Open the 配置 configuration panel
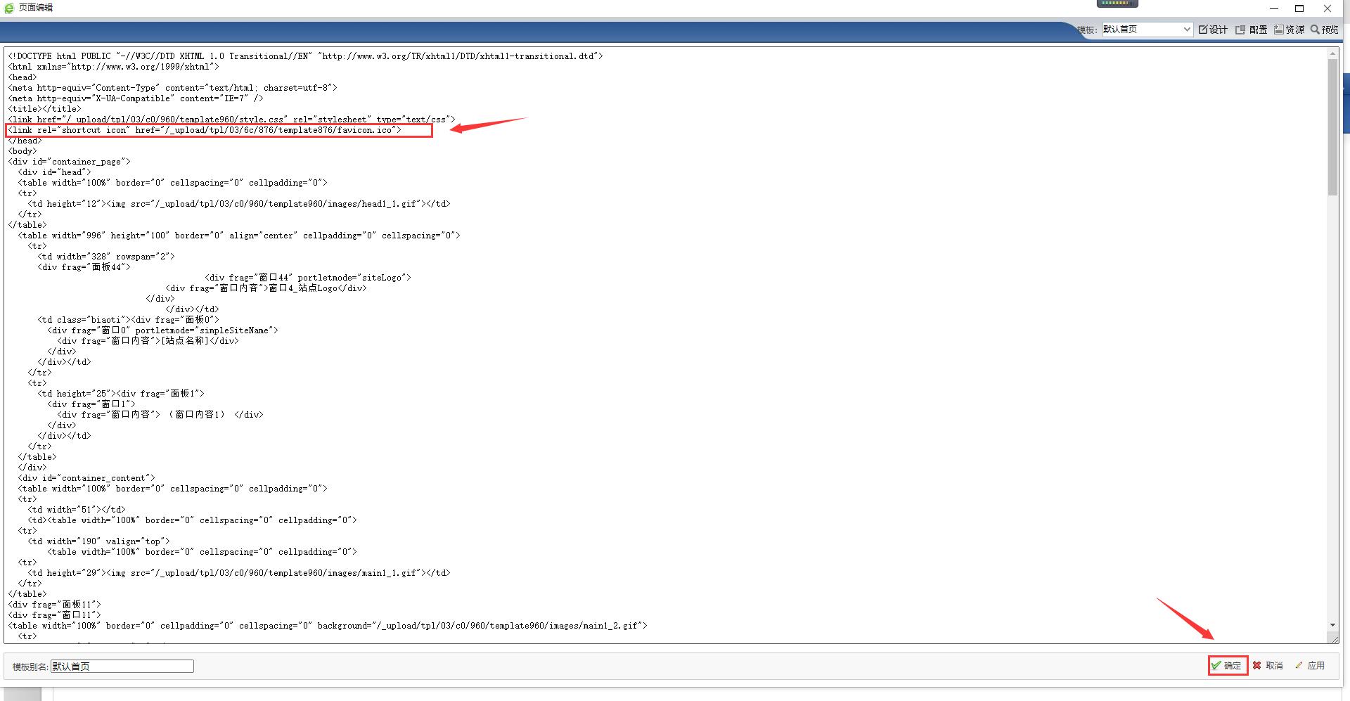The height and width of the screenshot is (701, 1350). (x=1252, y=30)
